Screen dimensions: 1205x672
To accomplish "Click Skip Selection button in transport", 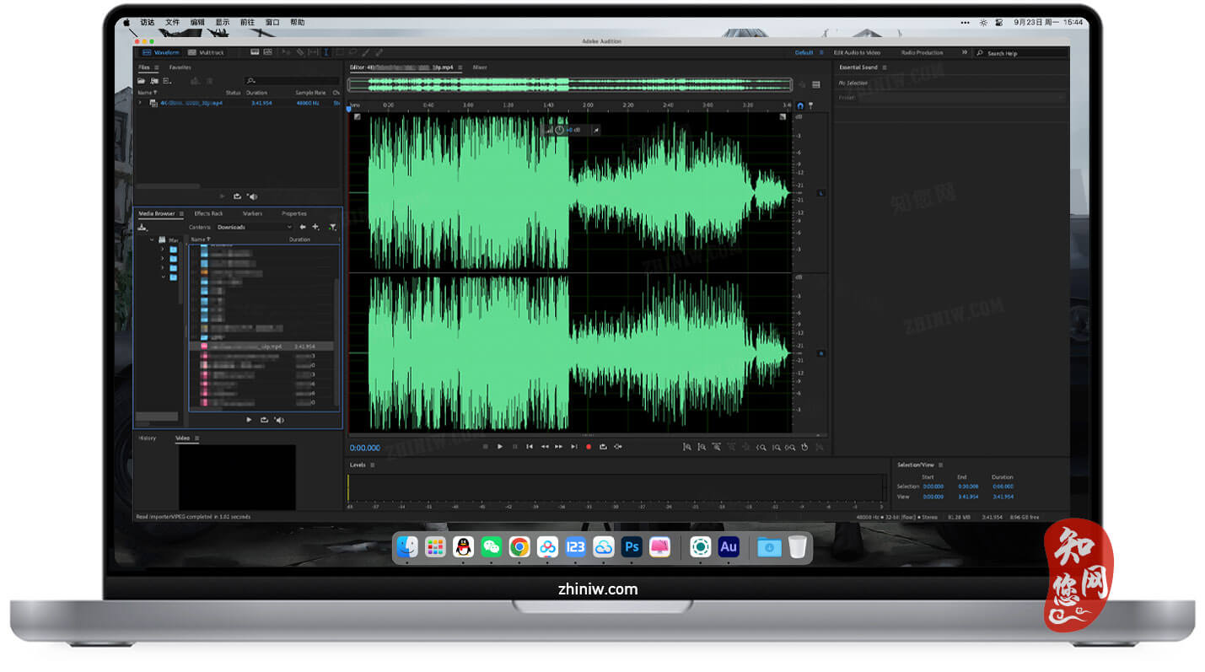I will point(618,446).
